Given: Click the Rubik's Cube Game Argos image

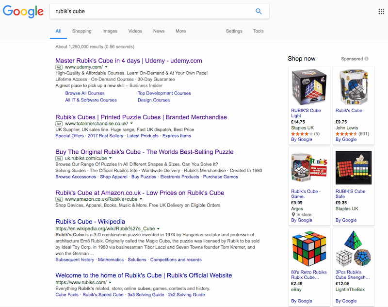Looking at the screenshot, I should tap(309, 168).
